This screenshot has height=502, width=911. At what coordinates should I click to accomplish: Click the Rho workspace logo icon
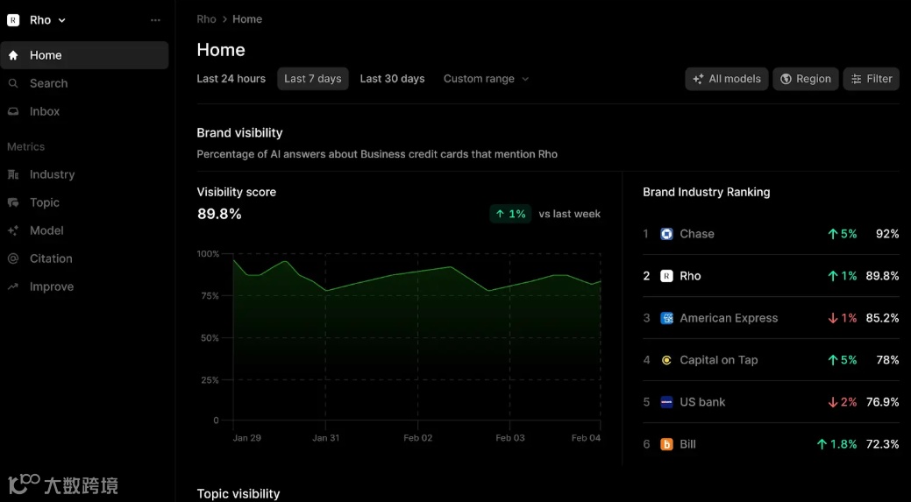[13, 20]
